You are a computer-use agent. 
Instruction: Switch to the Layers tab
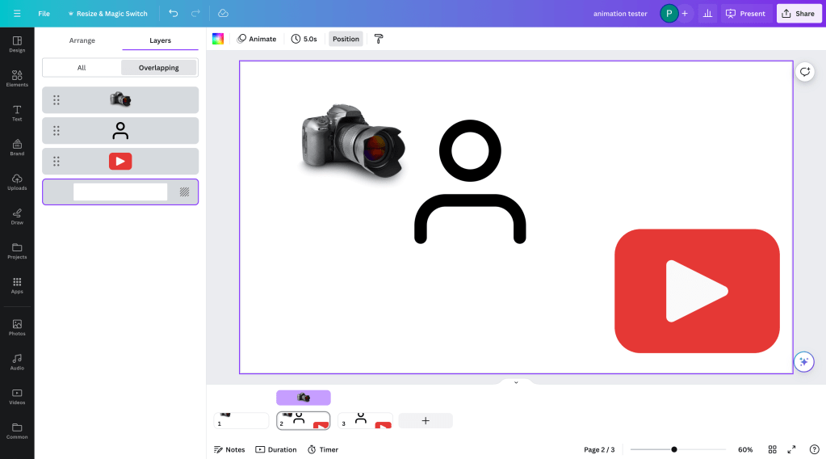point(160,40)
